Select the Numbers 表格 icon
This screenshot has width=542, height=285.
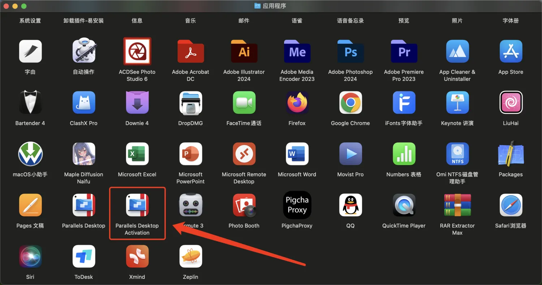pos(404,154)
